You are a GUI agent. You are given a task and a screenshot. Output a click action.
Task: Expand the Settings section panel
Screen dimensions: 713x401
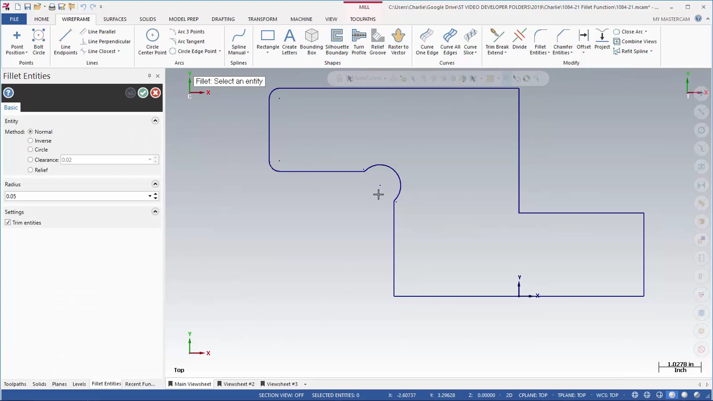tap(155, 212)
